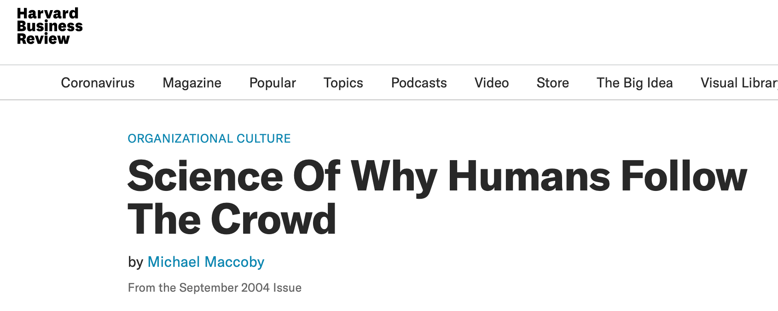Click the 'From the September 2004 Issue' text
The image size is (778, 311).
click(x=215, y=288)
